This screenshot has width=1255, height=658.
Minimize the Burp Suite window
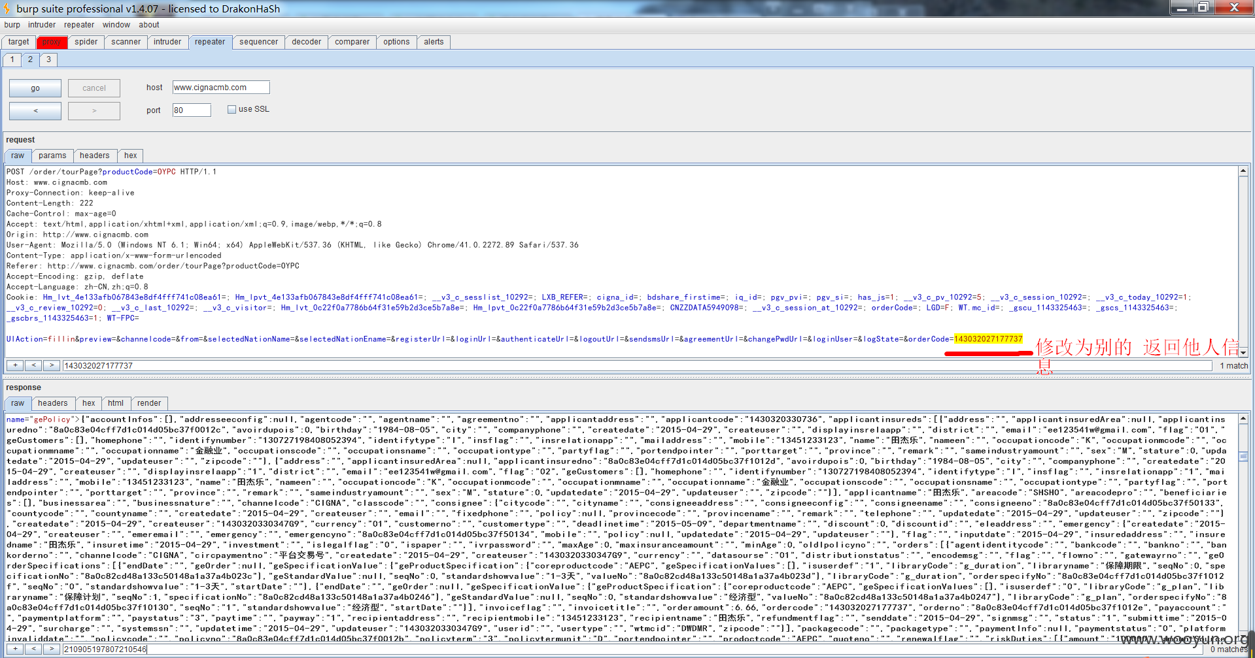tap(1182, 8)
